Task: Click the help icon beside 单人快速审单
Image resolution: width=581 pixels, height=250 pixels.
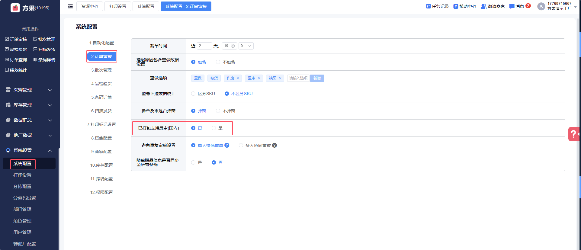Action: tap(227, 145)
